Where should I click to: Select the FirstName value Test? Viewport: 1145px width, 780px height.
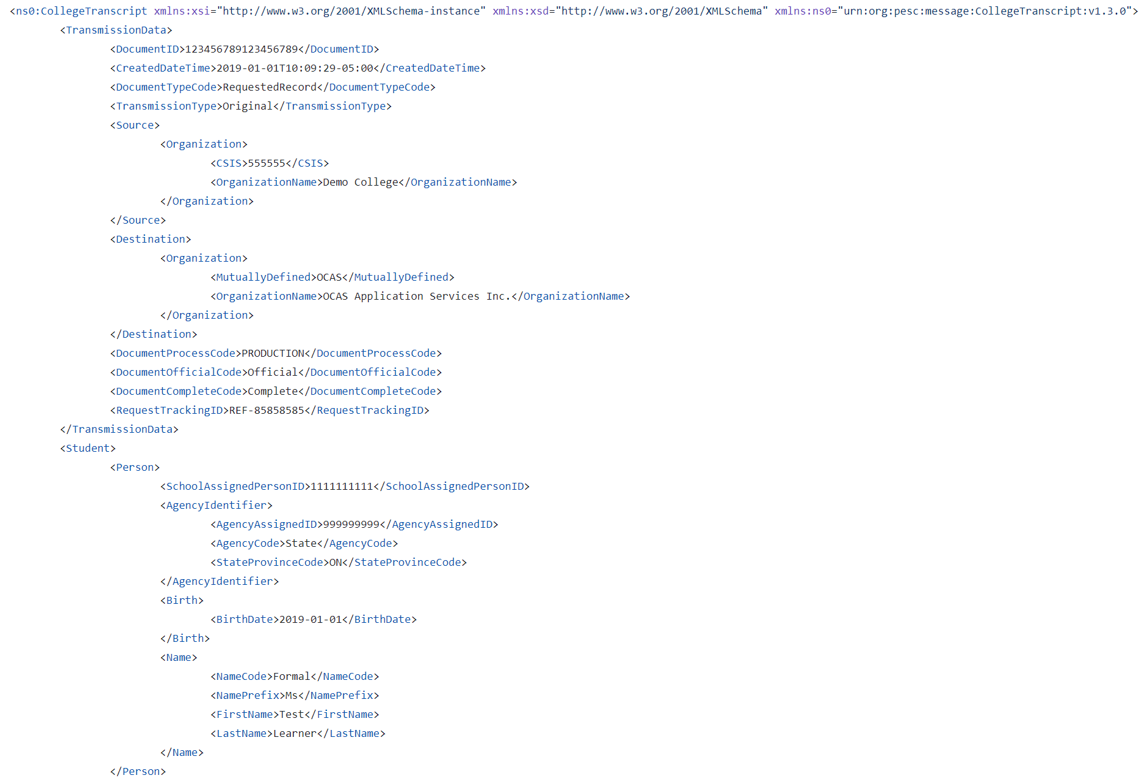tap(291, 714)
